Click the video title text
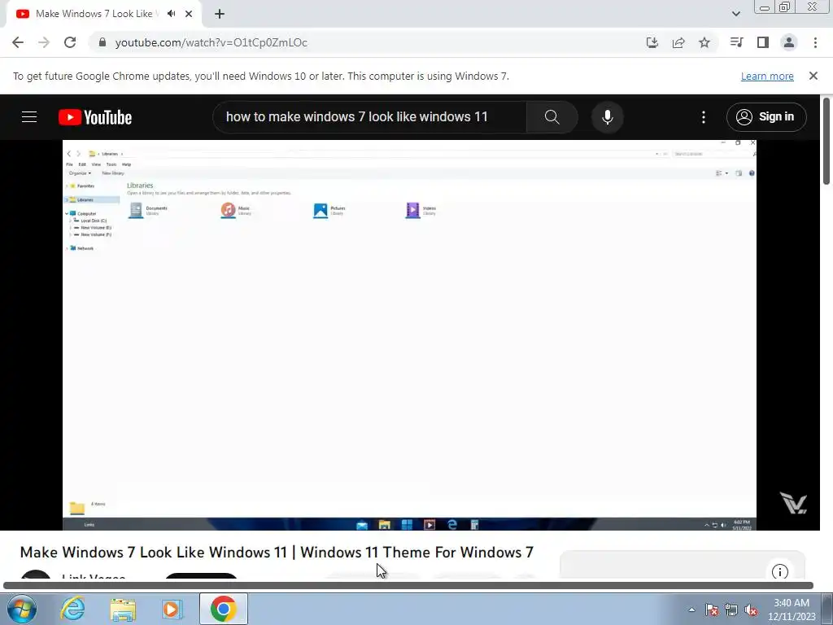This screenshot has height=625, width=833. tap(277, 553)
